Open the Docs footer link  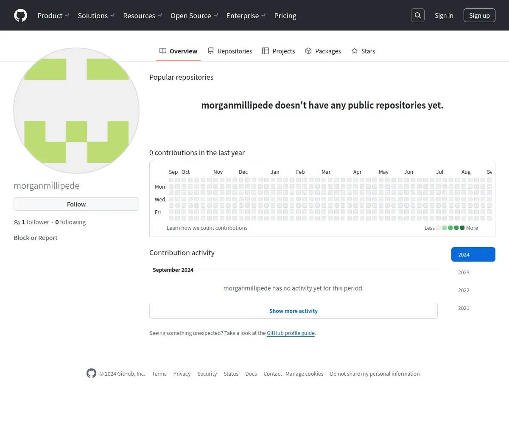click(x=251, y=374)
